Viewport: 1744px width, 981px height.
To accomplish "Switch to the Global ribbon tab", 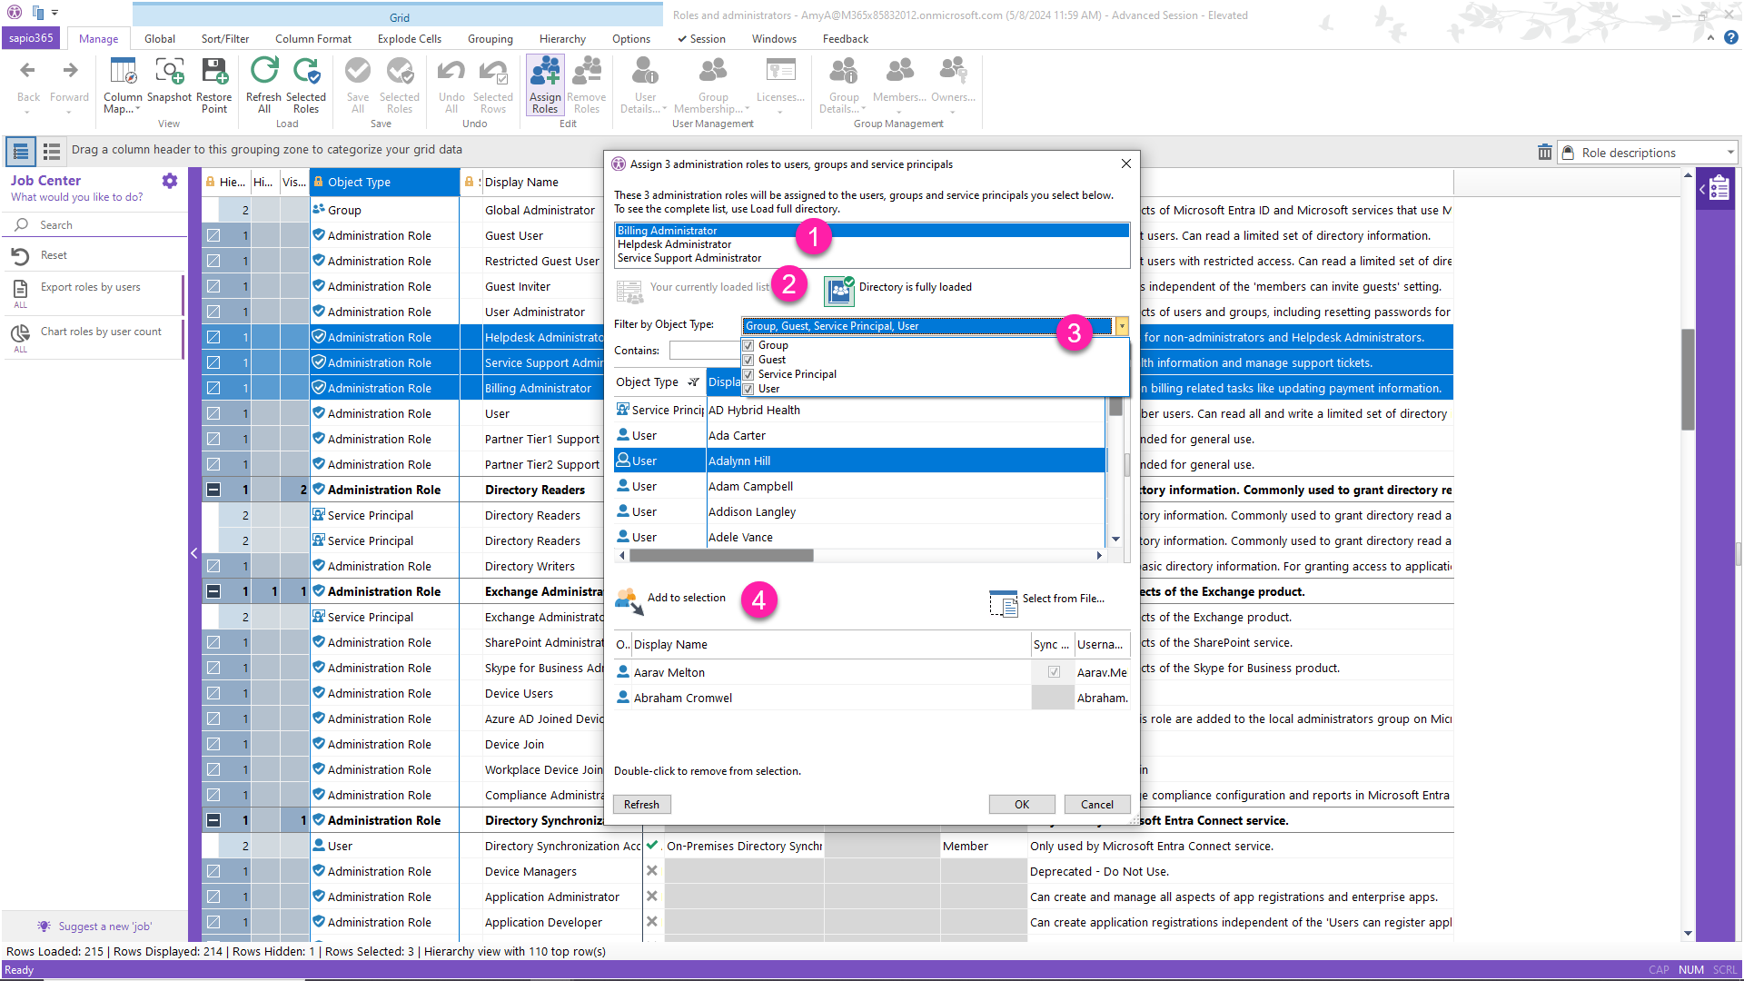I will pyautogui.click(x=159, y=39).
